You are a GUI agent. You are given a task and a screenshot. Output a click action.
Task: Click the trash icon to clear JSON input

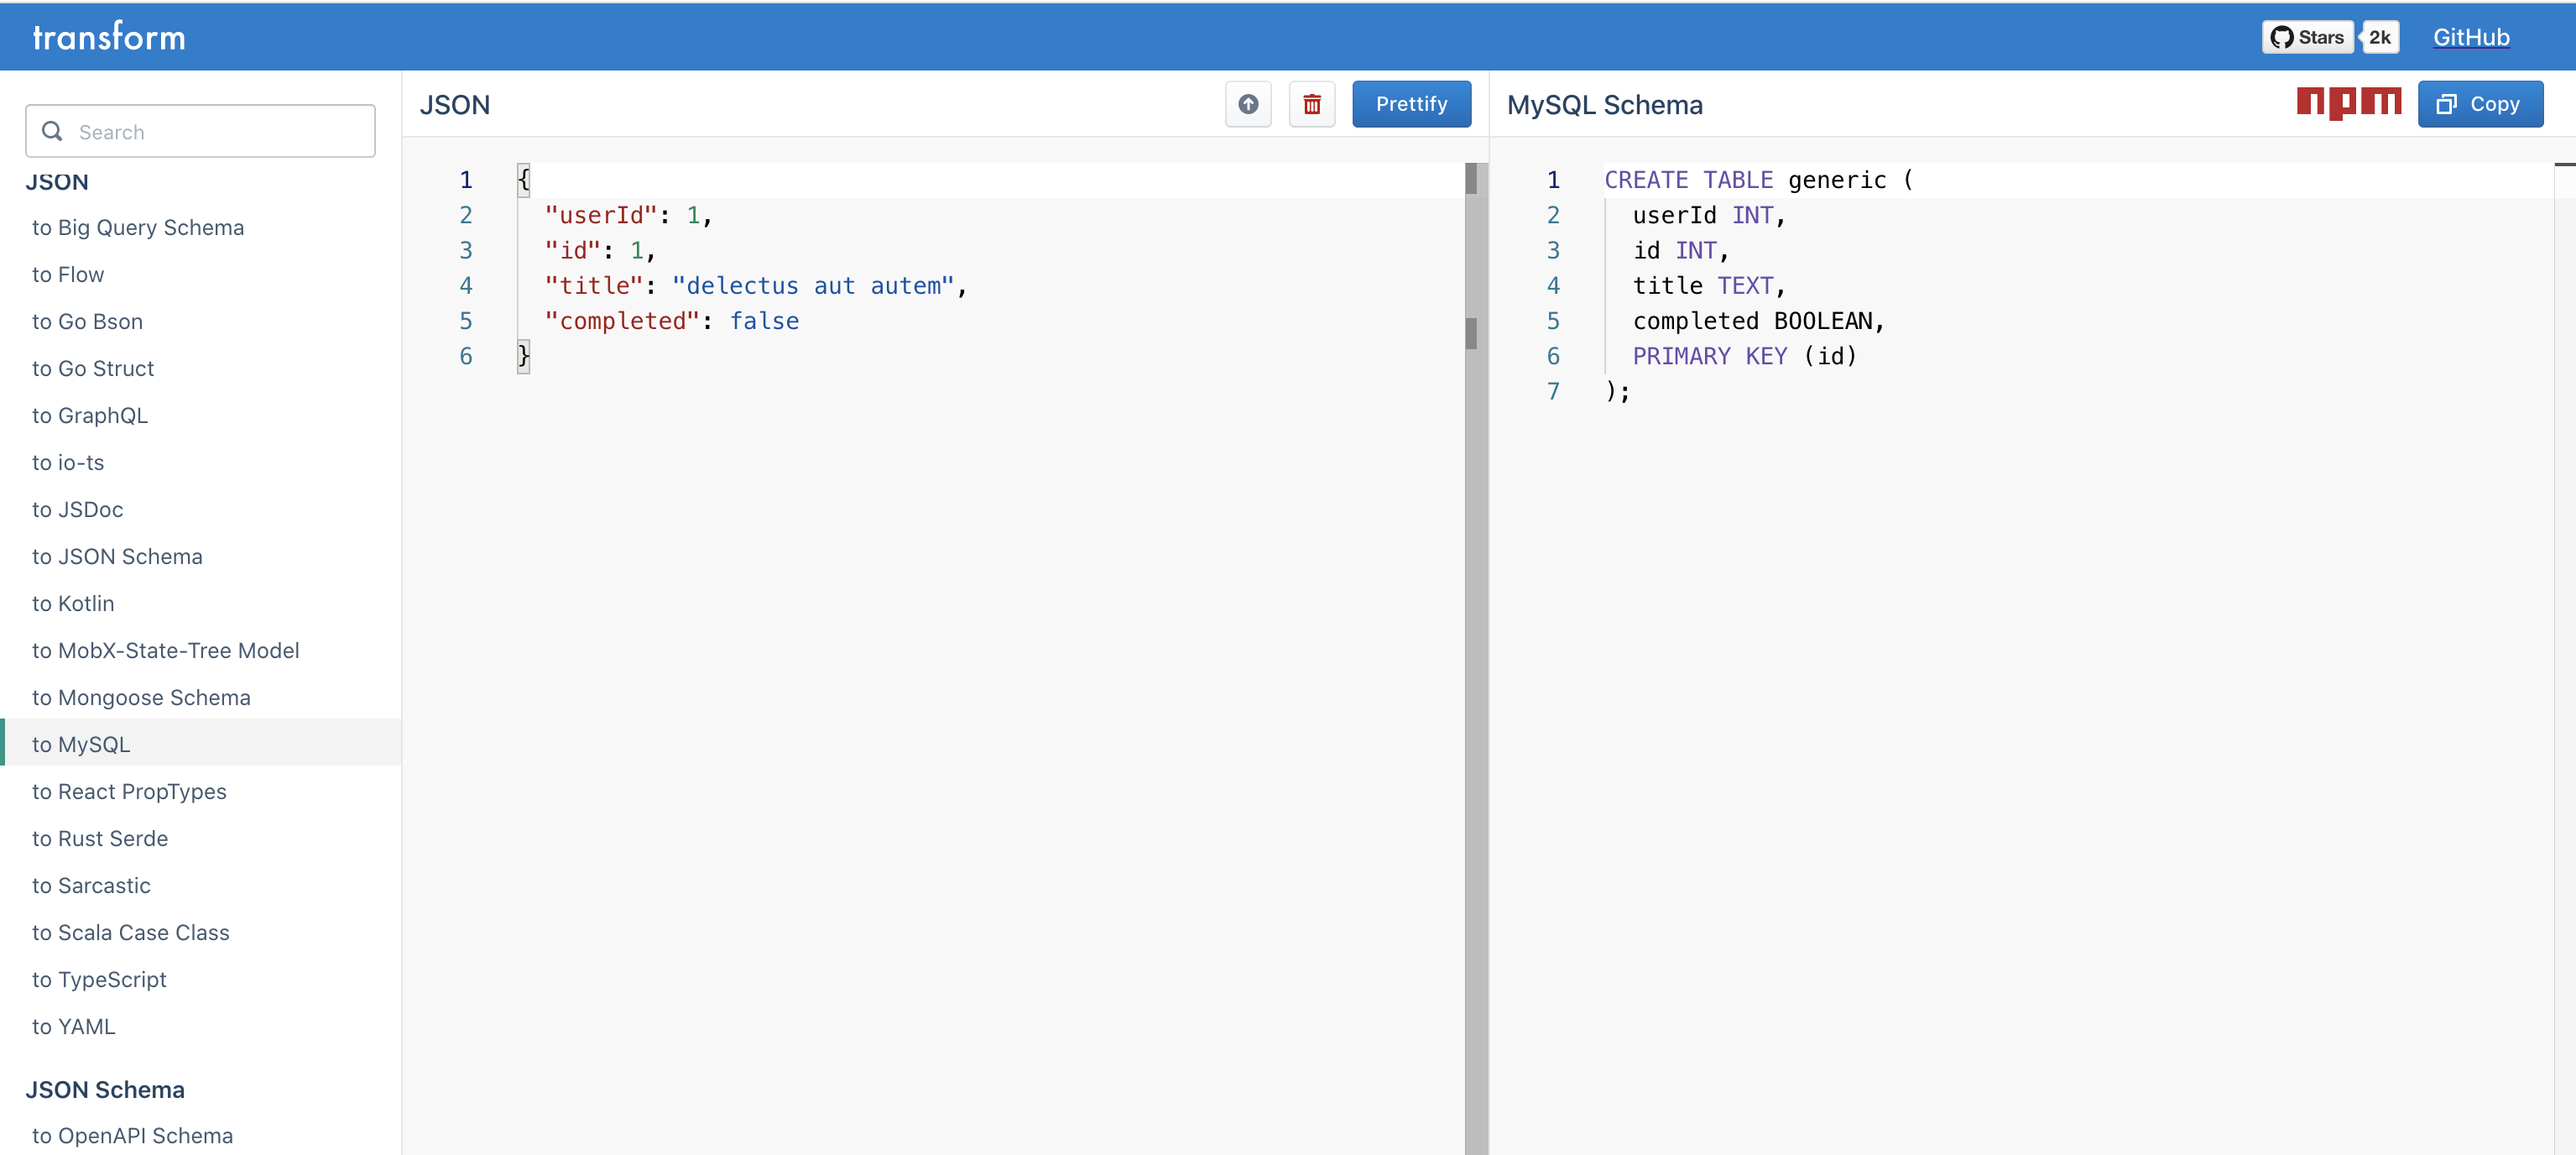click(x=1312, y=104)
